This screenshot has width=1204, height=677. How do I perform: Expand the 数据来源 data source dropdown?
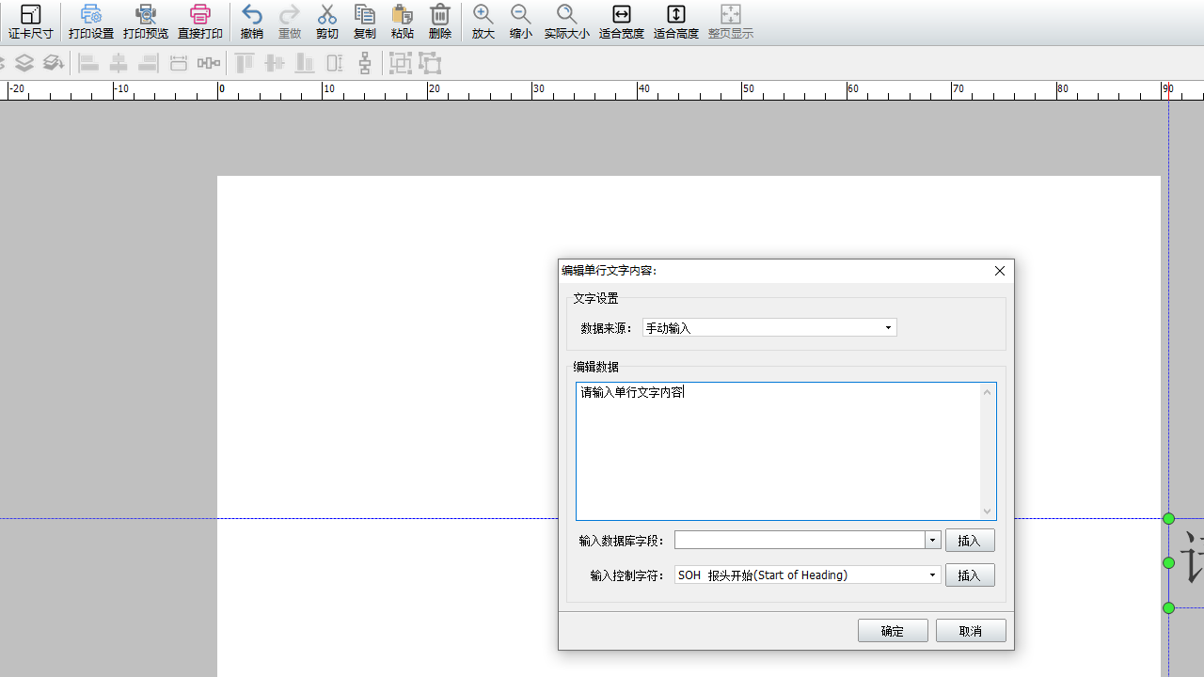(887, 328)
